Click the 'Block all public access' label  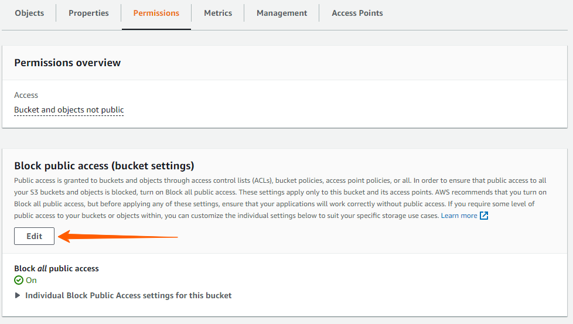[56, 268]
